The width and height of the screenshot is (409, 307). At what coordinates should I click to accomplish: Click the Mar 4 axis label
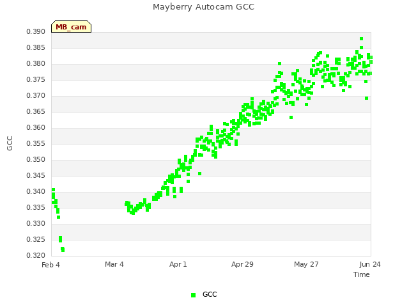click(x=114, y=264)
